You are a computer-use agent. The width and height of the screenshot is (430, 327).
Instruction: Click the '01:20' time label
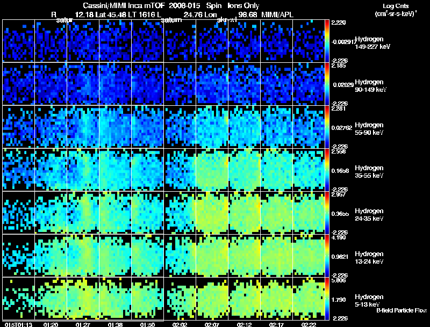tap(51, 324)
